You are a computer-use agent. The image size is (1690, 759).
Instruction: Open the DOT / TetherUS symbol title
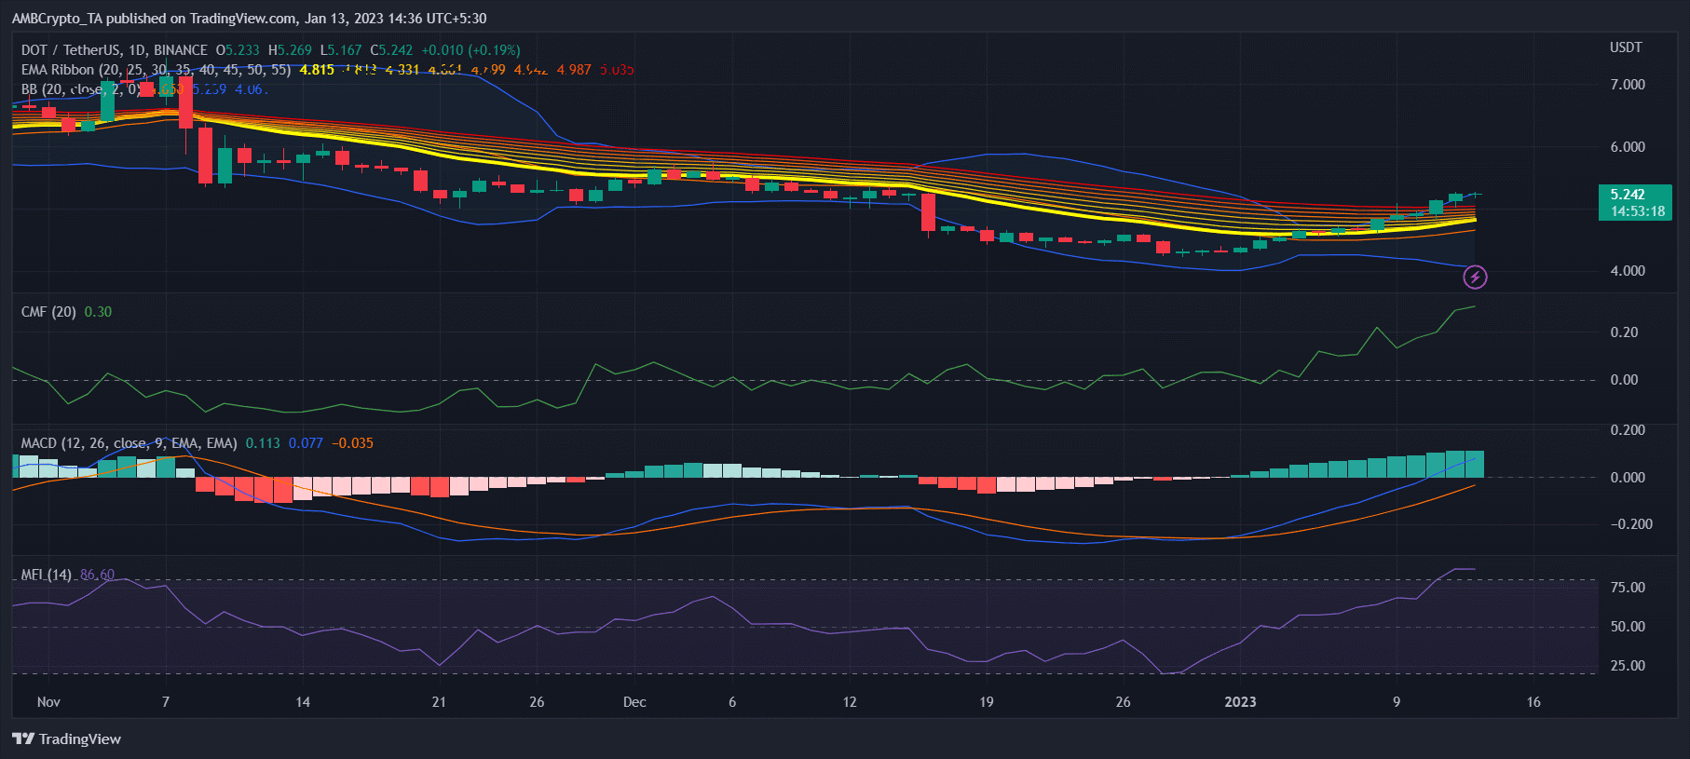point(114,50)
